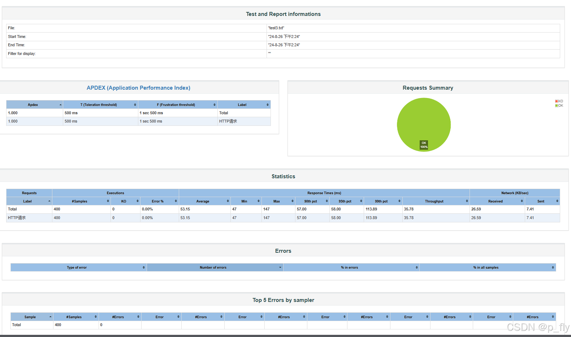
Task: Select the Network (KB/sec) group header
Action: pos(515,193)
